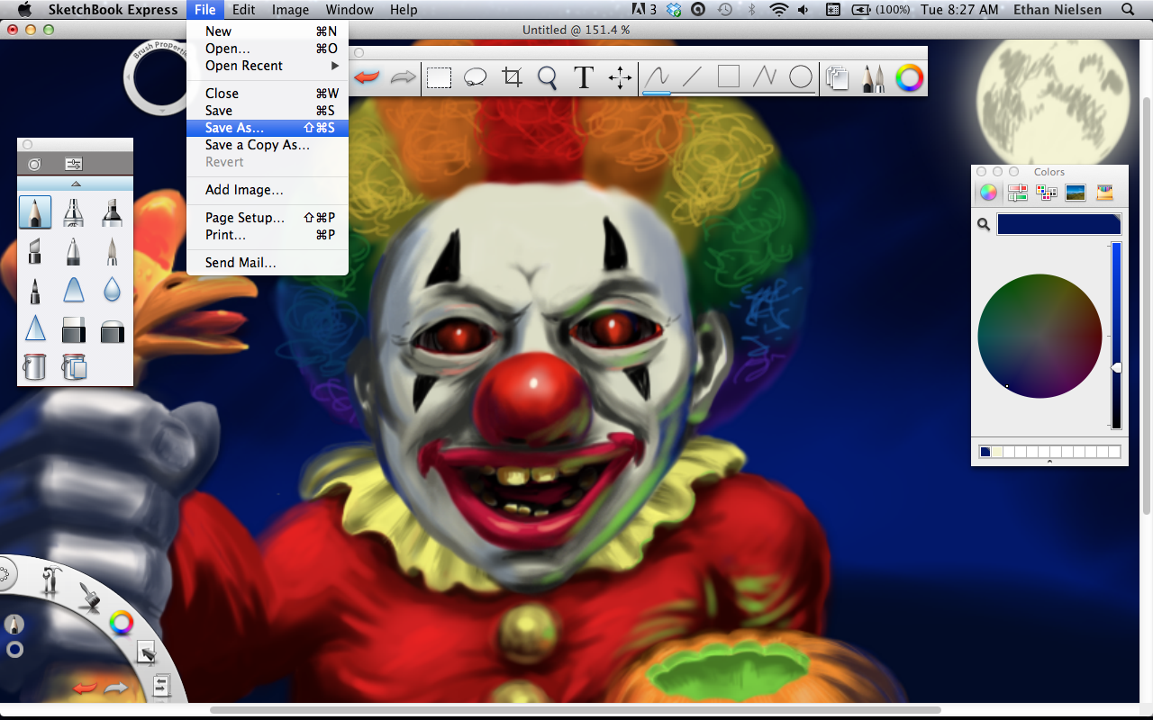
Task: Select the Polyline stroke style
Action: tap(764, 77)
